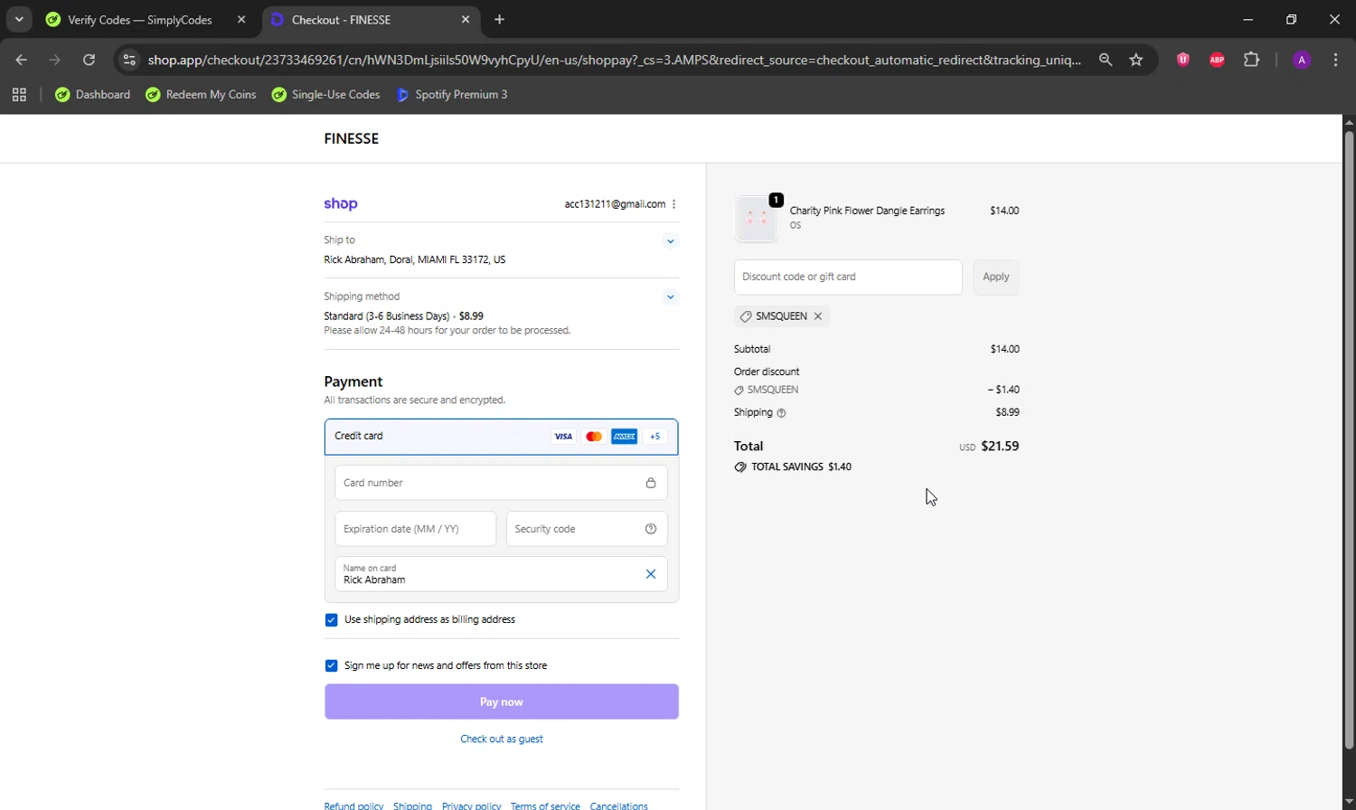Click the Visa card icon
The height and width of the screenshot is (810, 1356).
coord(563,437)
